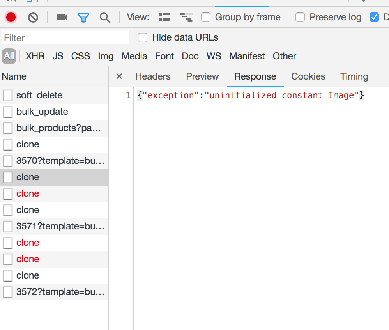Enable Group by frame checkbox
This screenshot has width=389, height=330.
tap(206, 18)
